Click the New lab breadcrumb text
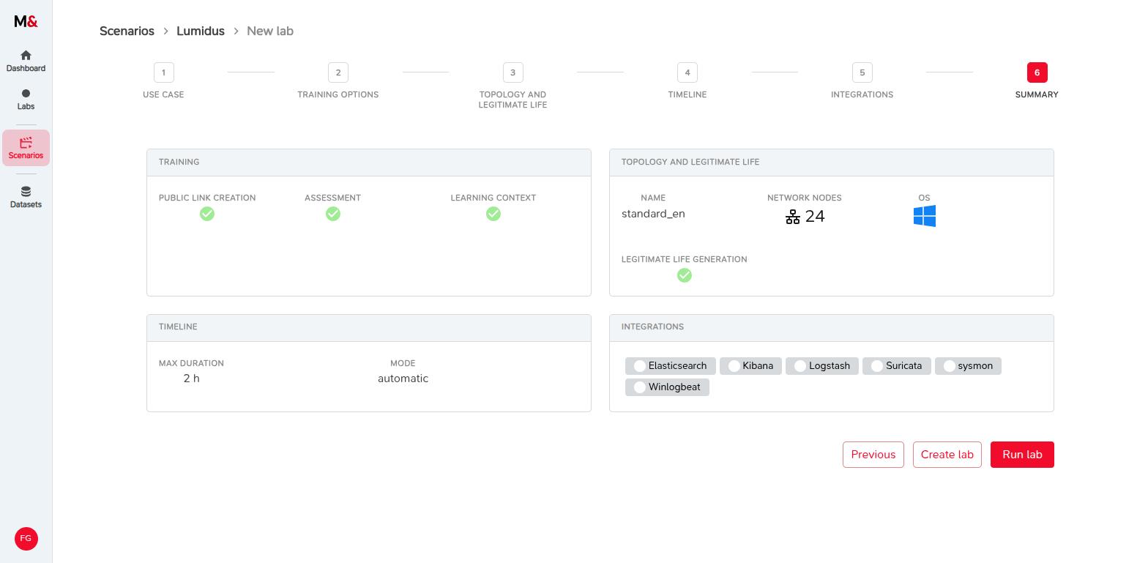 [x=270, y=31]
